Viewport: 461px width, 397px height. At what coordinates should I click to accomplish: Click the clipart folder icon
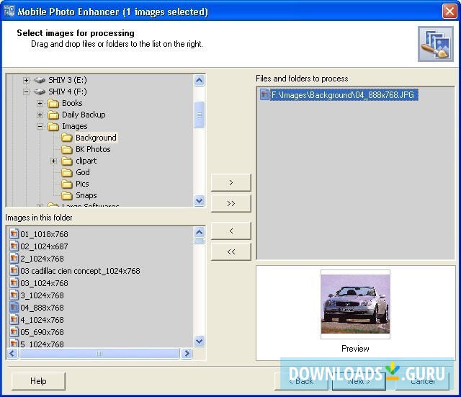click(x=67, y=161)
